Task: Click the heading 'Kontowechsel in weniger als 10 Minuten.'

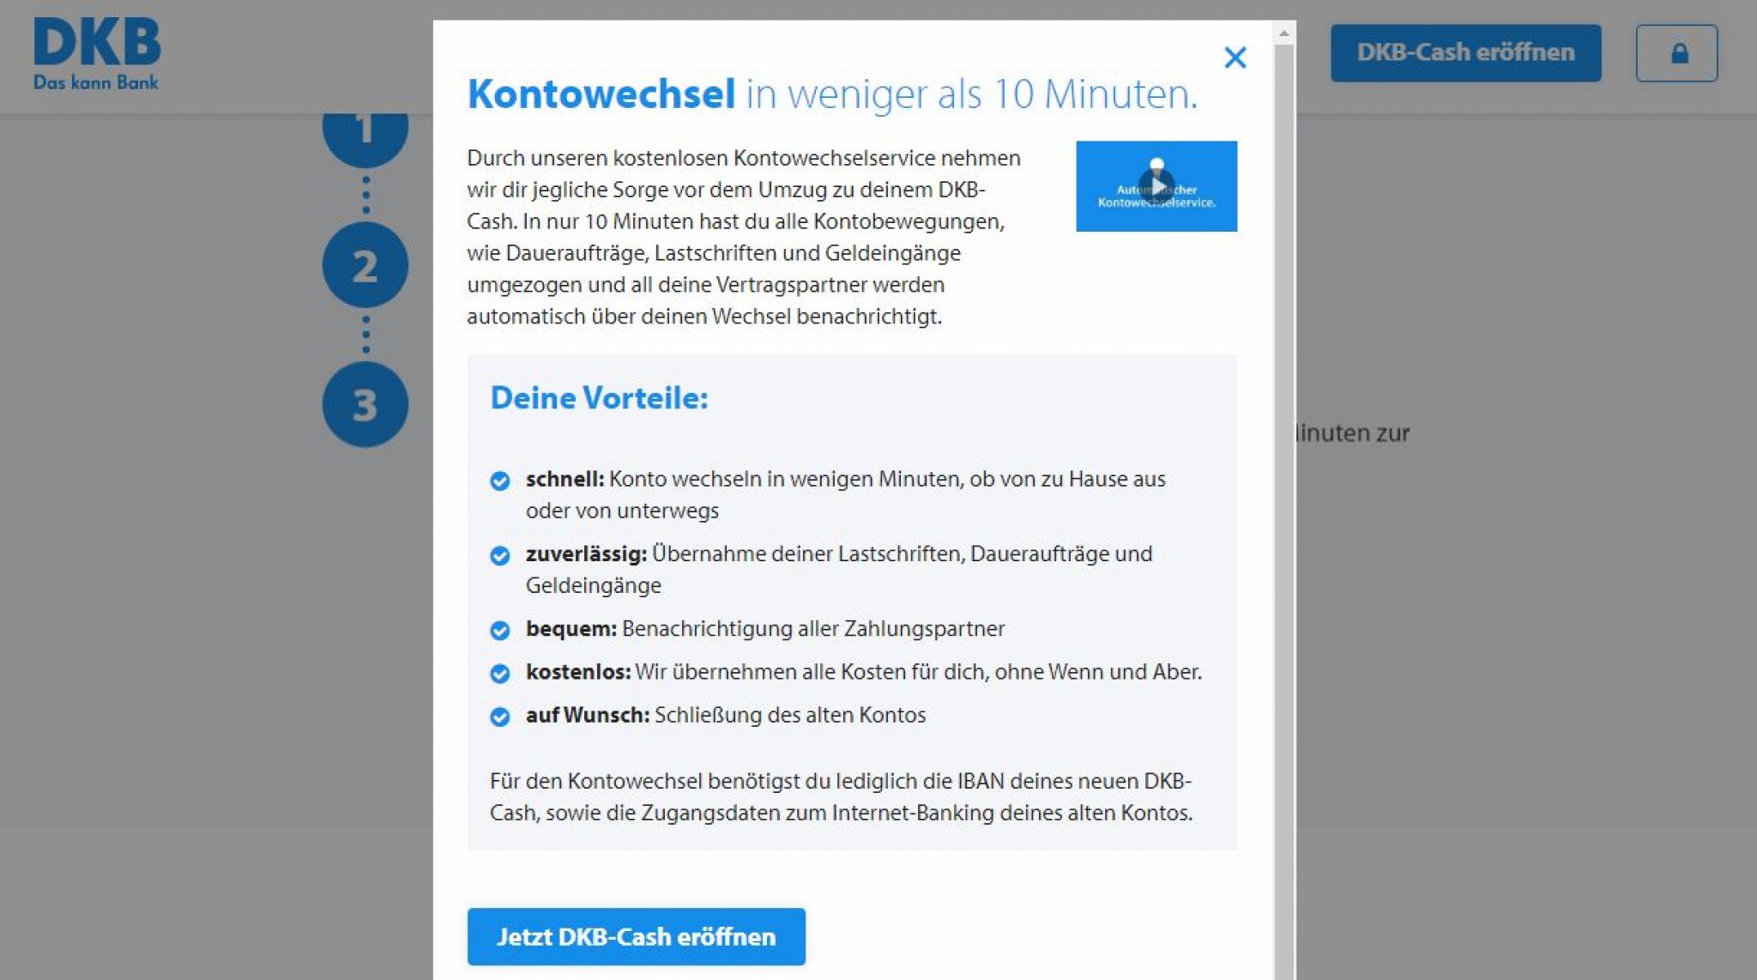Action: [x=832, y=94]
